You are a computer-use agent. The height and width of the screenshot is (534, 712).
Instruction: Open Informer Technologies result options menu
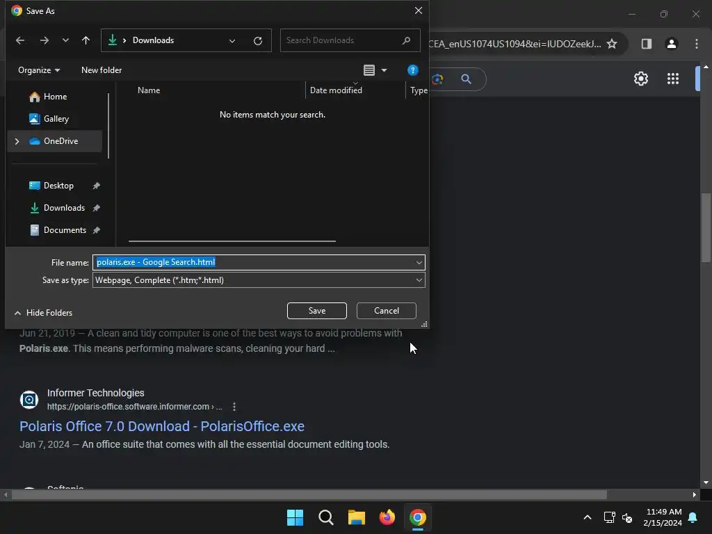[234, 406]
